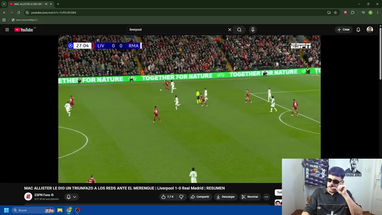382x215 pixels.
Task: Open OBS Studio from the taskbar
Action: point(78,210)
